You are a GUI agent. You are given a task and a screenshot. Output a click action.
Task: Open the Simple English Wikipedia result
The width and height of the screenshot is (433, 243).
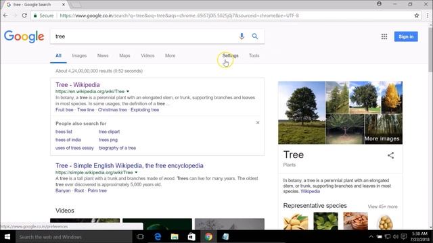129,165
